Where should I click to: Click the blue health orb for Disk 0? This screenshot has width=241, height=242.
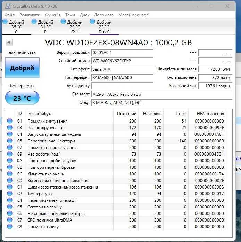(x=92, y=21)
